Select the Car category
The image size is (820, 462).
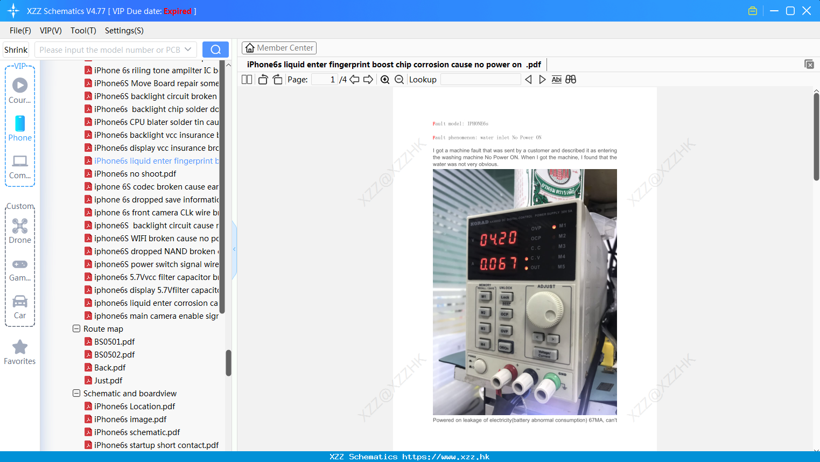coord(20,307)
